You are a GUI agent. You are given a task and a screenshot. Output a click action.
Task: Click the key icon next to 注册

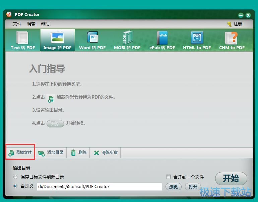pyautogui.click(x=229, y=24)
